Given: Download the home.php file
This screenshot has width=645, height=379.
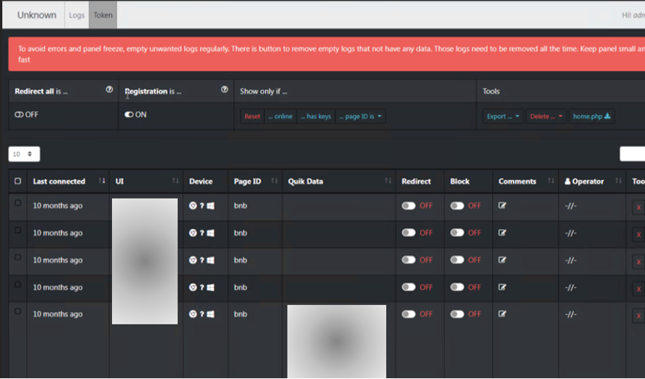Looking at the screenshot, I should click(591, 116).
